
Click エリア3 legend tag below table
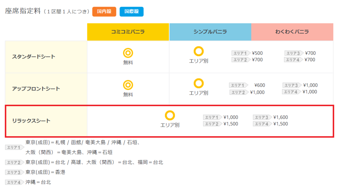pyautogui.click(x=15, y=172)
